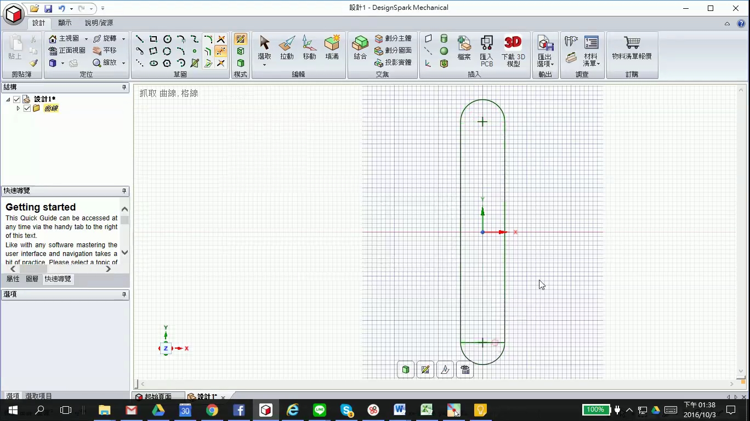Switch to the 屬性 panel tab
The image size is (750, 421).
13,279
